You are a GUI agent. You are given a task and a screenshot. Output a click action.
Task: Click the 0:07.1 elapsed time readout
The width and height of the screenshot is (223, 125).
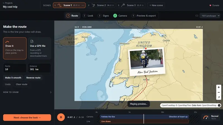tap(71, 117)
